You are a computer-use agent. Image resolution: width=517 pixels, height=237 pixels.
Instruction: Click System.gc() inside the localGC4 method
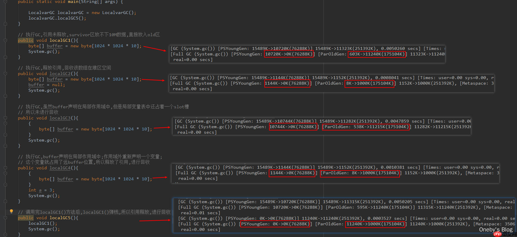(x=44, y=196)
